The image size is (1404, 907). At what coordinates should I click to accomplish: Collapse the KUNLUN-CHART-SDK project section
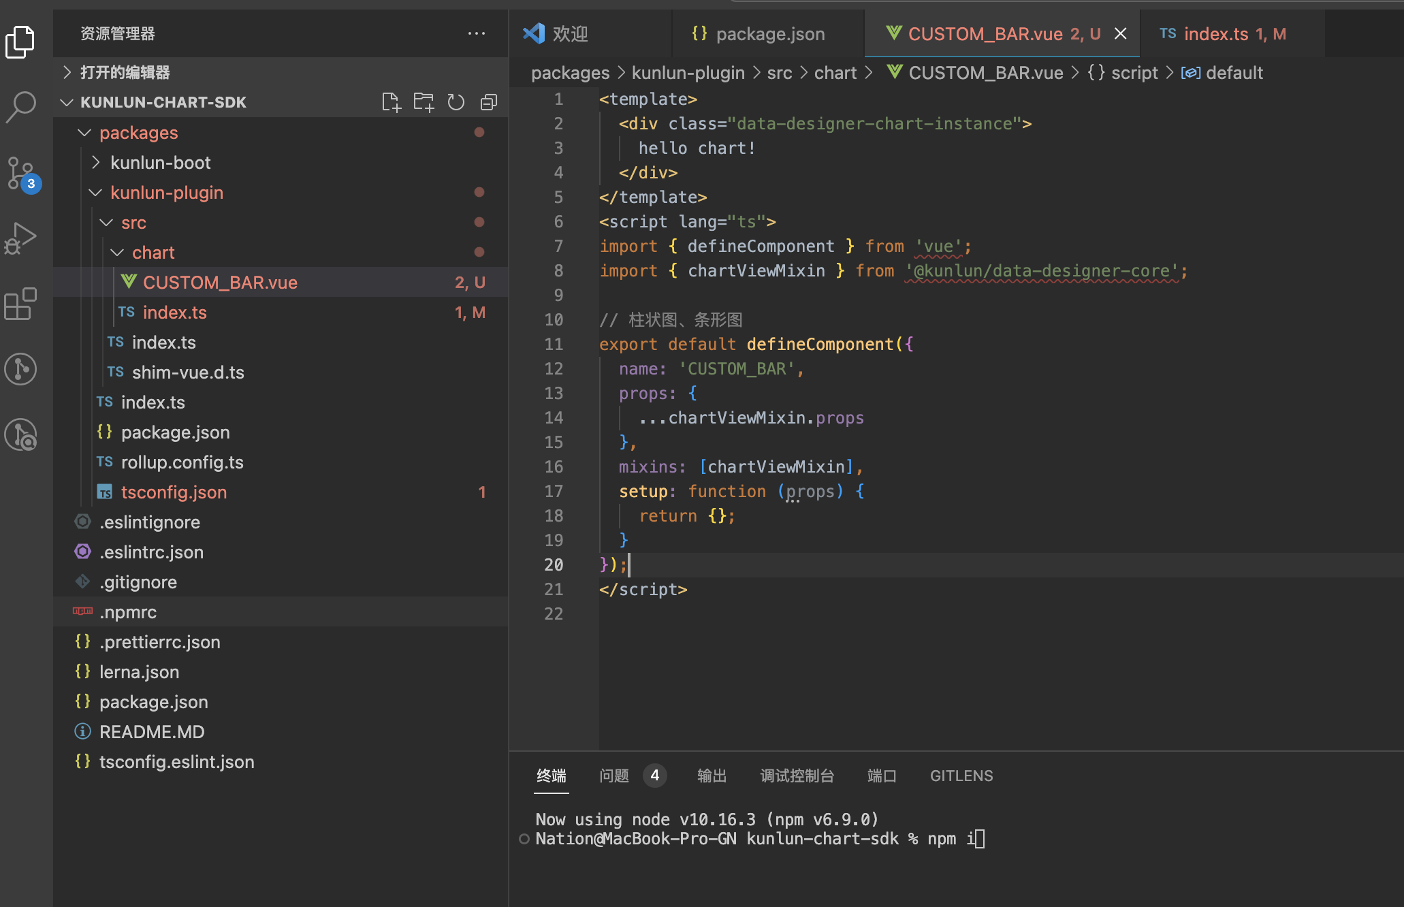[163, 102]
